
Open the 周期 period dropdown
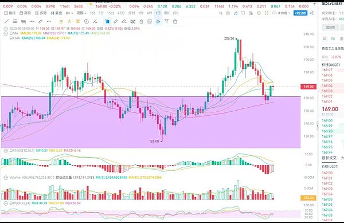coord(81,13)
